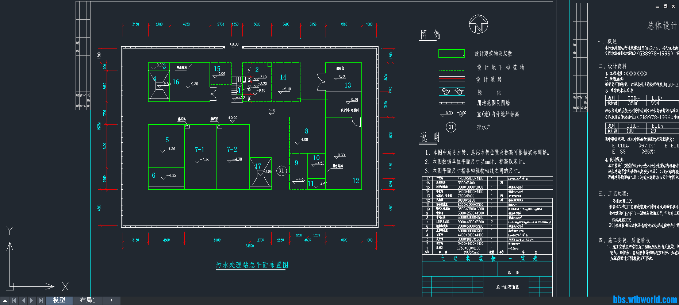Go to the next layout tab
679x305 pixels.
(32, 301)
